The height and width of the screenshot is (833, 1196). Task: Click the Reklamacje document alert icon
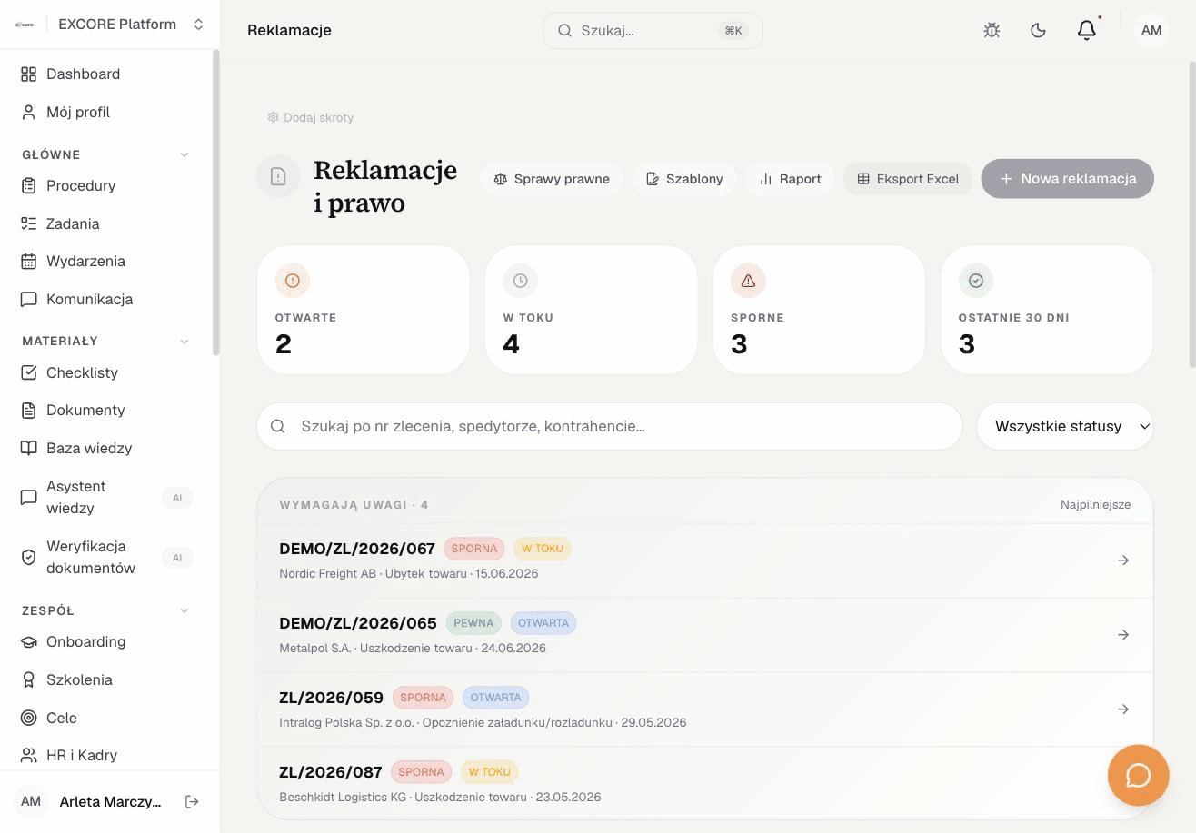coord(278,177)
